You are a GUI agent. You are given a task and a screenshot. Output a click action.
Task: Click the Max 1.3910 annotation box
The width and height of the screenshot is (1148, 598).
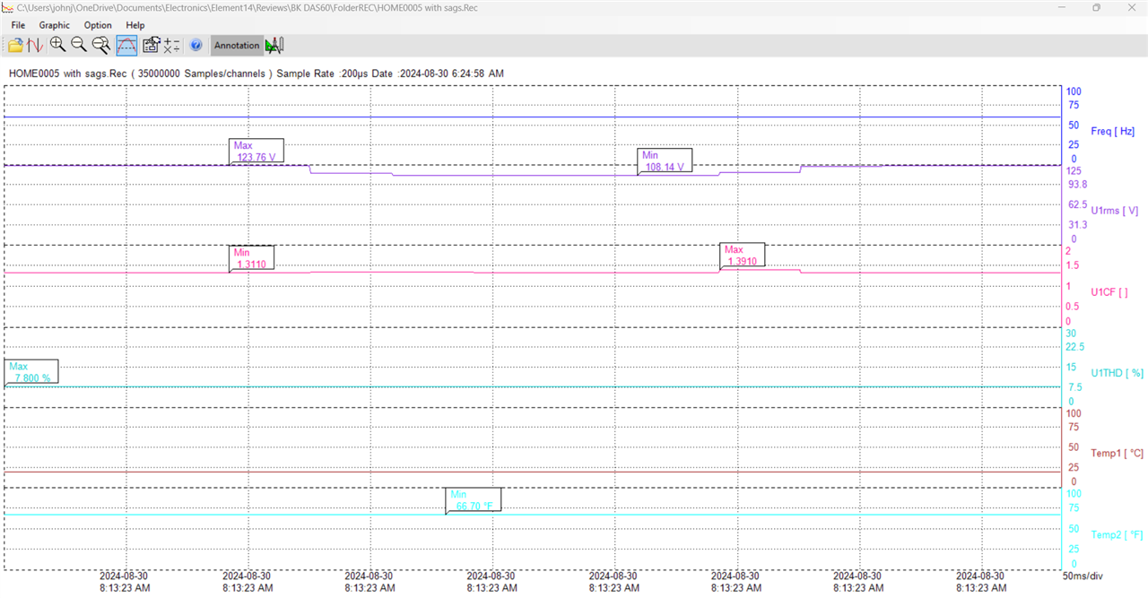[x=743, y=256]
